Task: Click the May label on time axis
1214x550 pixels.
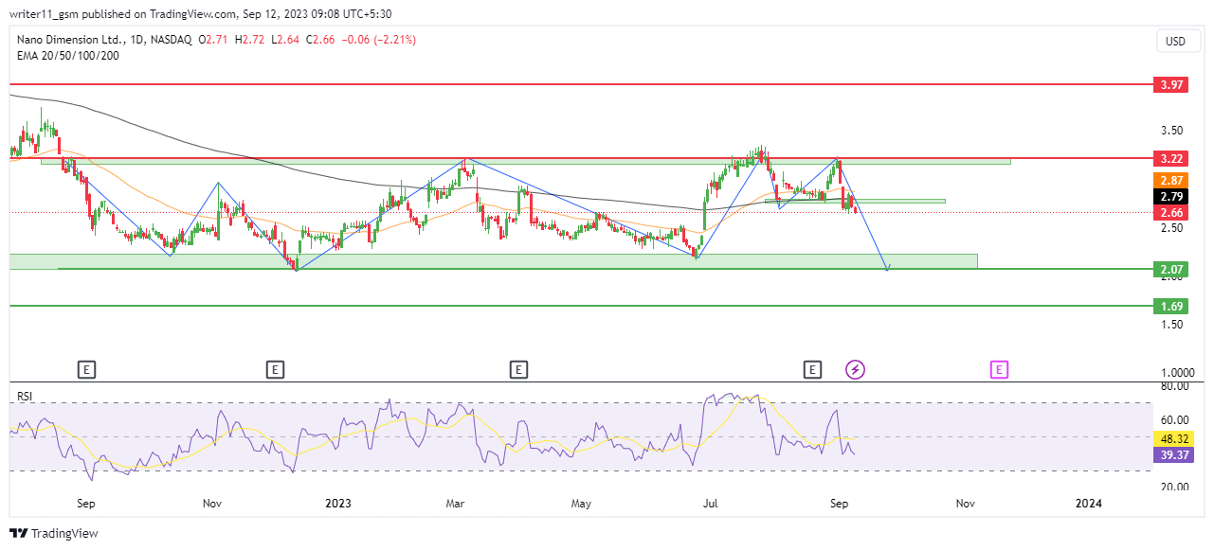Action: pos(581,505)
